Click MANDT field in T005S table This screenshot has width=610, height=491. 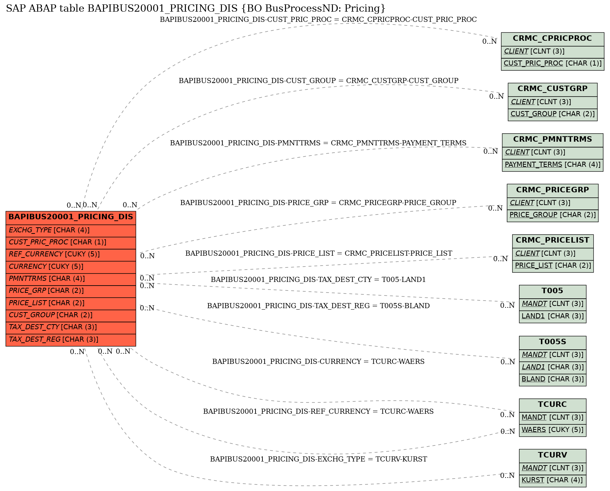(552, 355)
